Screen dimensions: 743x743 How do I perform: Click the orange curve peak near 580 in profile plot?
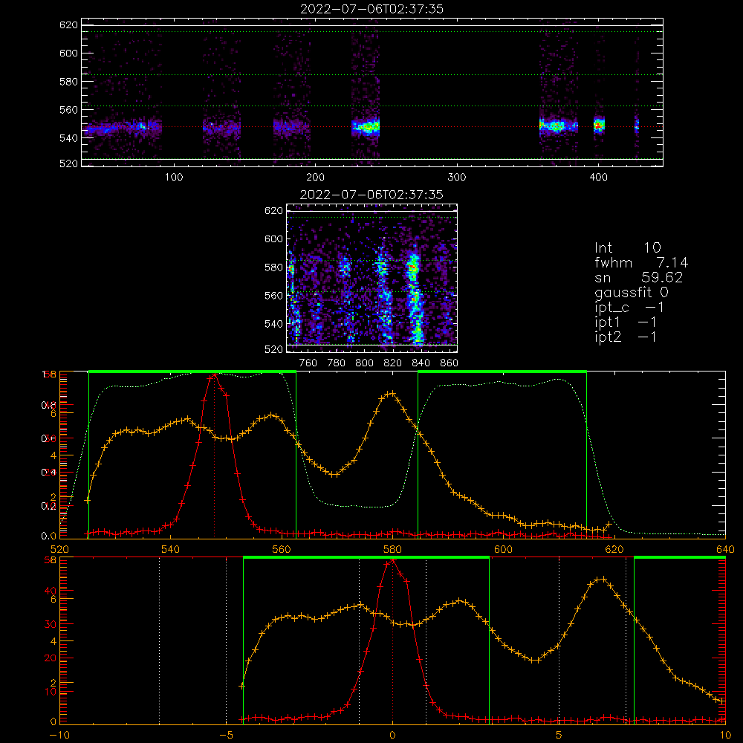[391, 393]
